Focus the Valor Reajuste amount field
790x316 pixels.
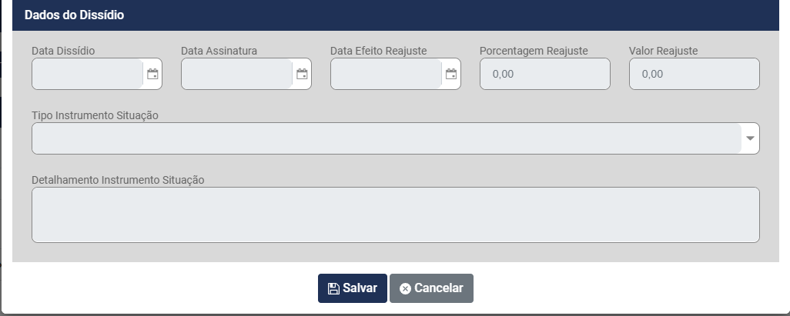pyautogui.click(x=694, y=75)
